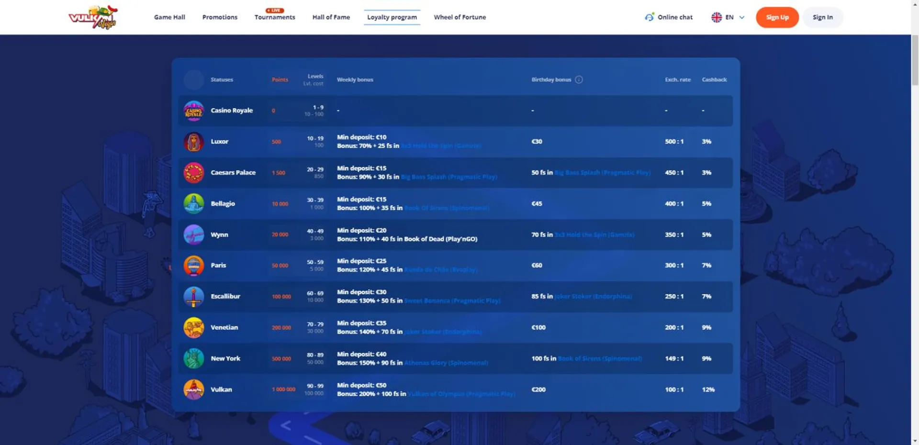
Task: Open Joker Stoker link in Escallibur birthday bonus
Action: click(593, 297)
